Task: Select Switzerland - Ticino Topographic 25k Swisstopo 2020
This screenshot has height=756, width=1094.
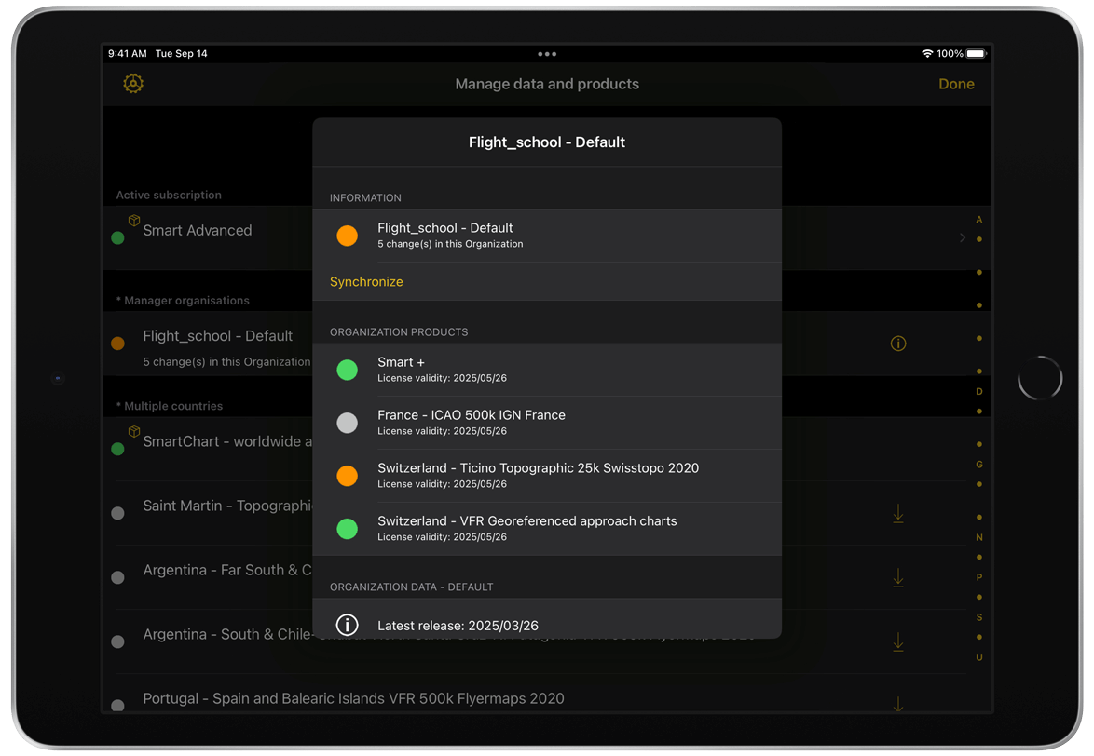Action: coord(547,476)
